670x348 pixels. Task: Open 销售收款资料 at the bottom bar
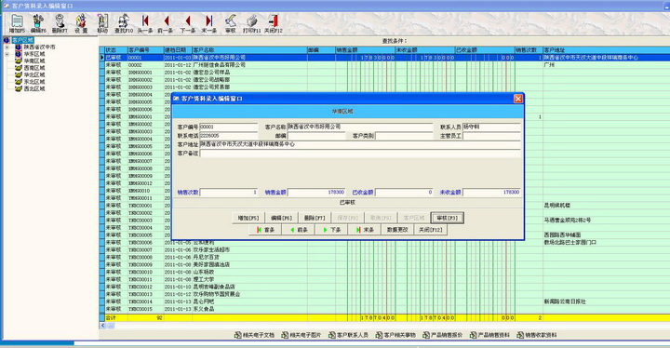click(x=537, y=335)
